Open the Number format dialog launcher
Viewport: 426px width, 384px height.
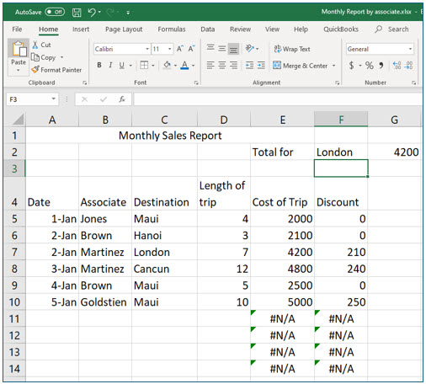(413, 83)
